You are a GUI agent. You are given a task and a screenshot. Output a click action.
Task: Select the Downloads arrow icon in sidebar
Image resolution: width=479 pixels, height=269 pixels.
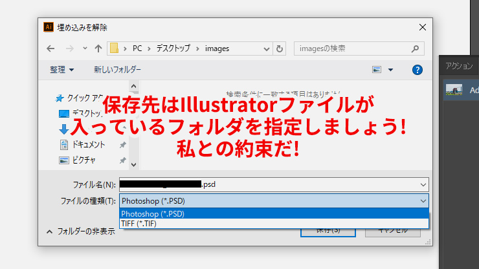(64, 129)
